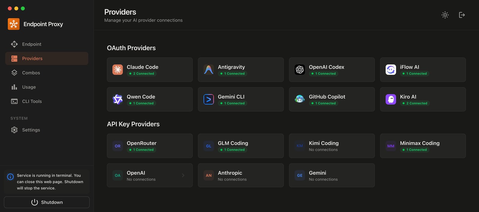Open CLI Tools in sidebar
The height and width of the screenshot is (212, 479).
coord(47,102)
